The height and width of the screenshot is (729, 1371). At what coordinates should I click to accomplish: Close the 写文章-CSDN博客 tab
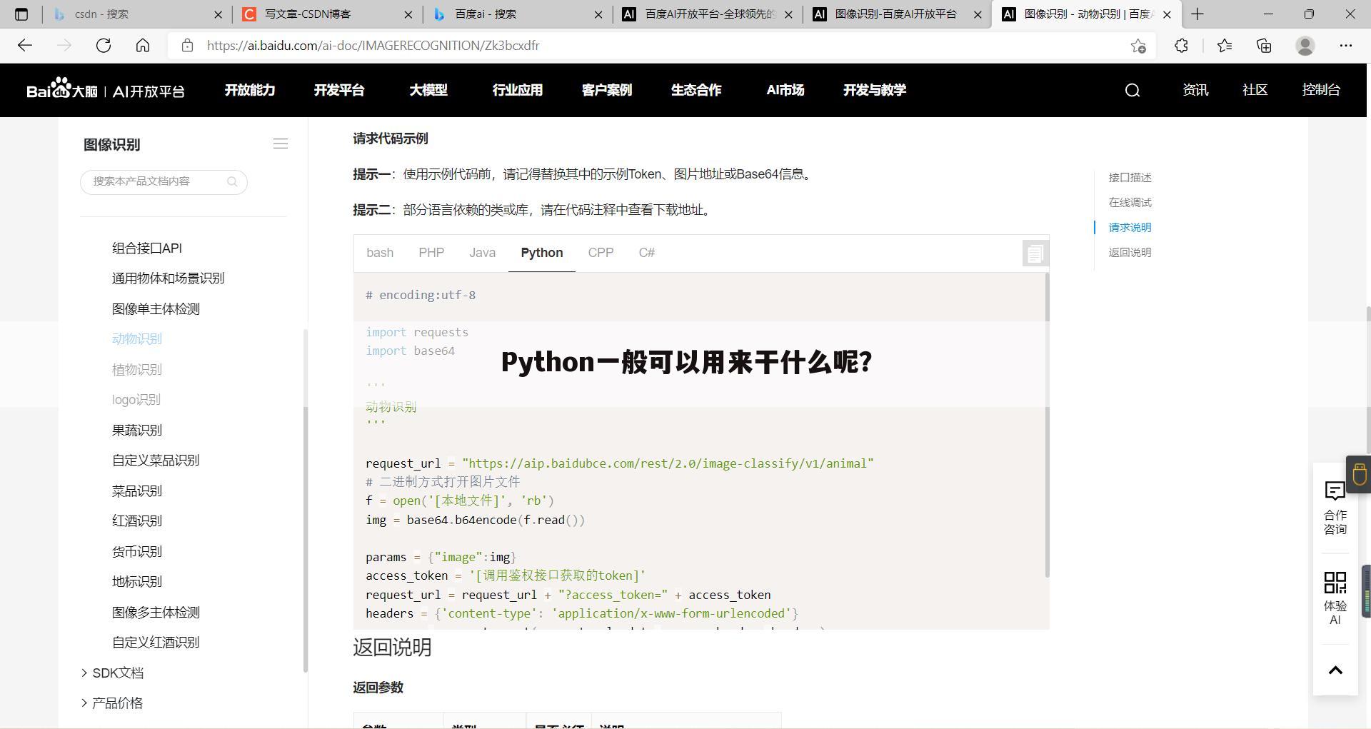pyautogui.click(x=408, y=14)
